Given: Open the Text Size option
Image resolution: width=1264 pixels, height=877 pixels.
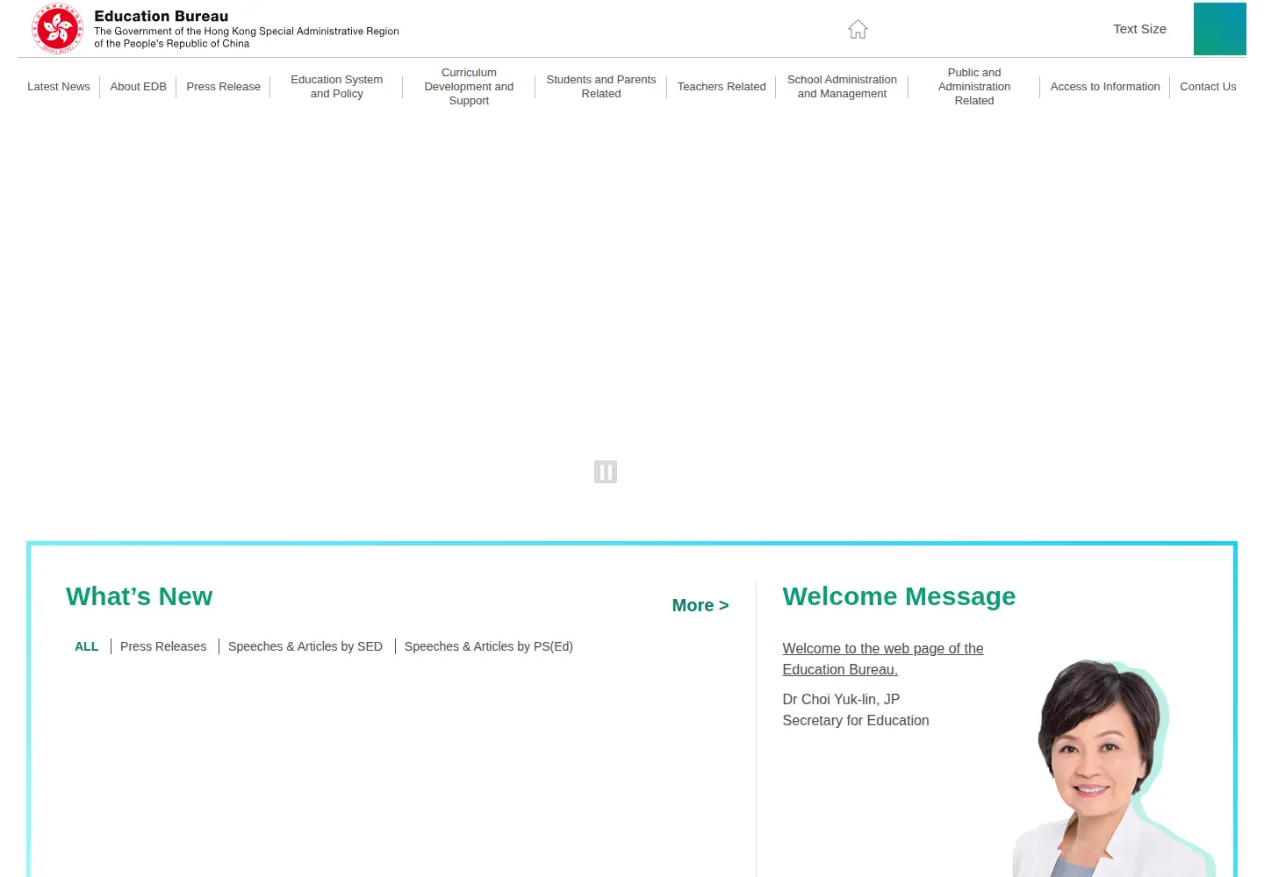Looking at the screenshot, I should coord(1139,29).
